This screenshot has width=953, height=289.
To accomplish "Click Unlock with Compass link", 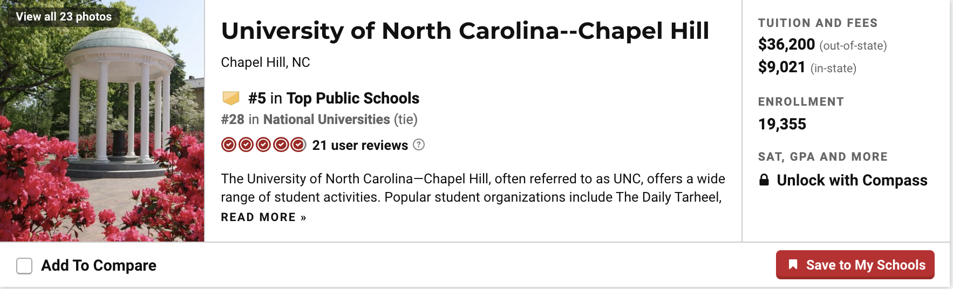I will 852,180.
